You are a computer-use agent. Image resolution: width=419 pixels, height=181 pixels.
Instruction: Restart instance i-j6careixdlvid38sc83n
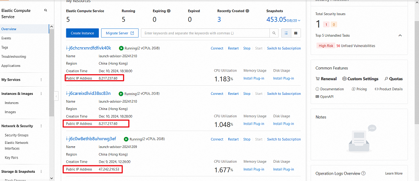pyautogui.click(x=233, y=94)
